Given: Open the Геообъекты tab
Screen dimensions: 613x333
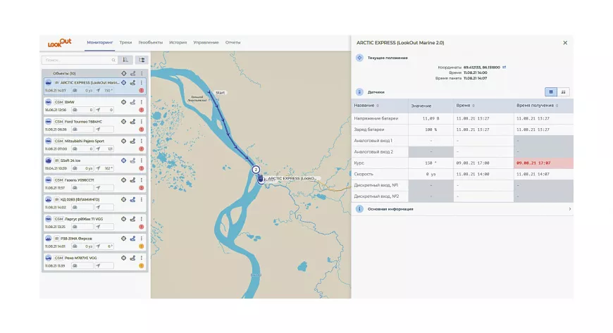Looking at the screenshot, I should (151, 43).
